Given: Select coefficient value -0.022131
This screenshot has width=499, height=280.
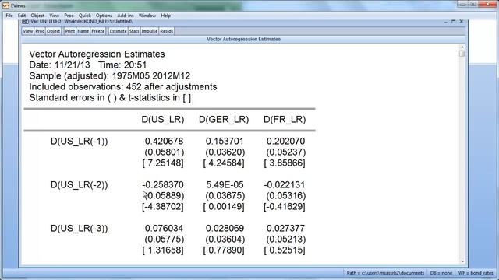Looking at the screenshot, I should tap(284, 185).
